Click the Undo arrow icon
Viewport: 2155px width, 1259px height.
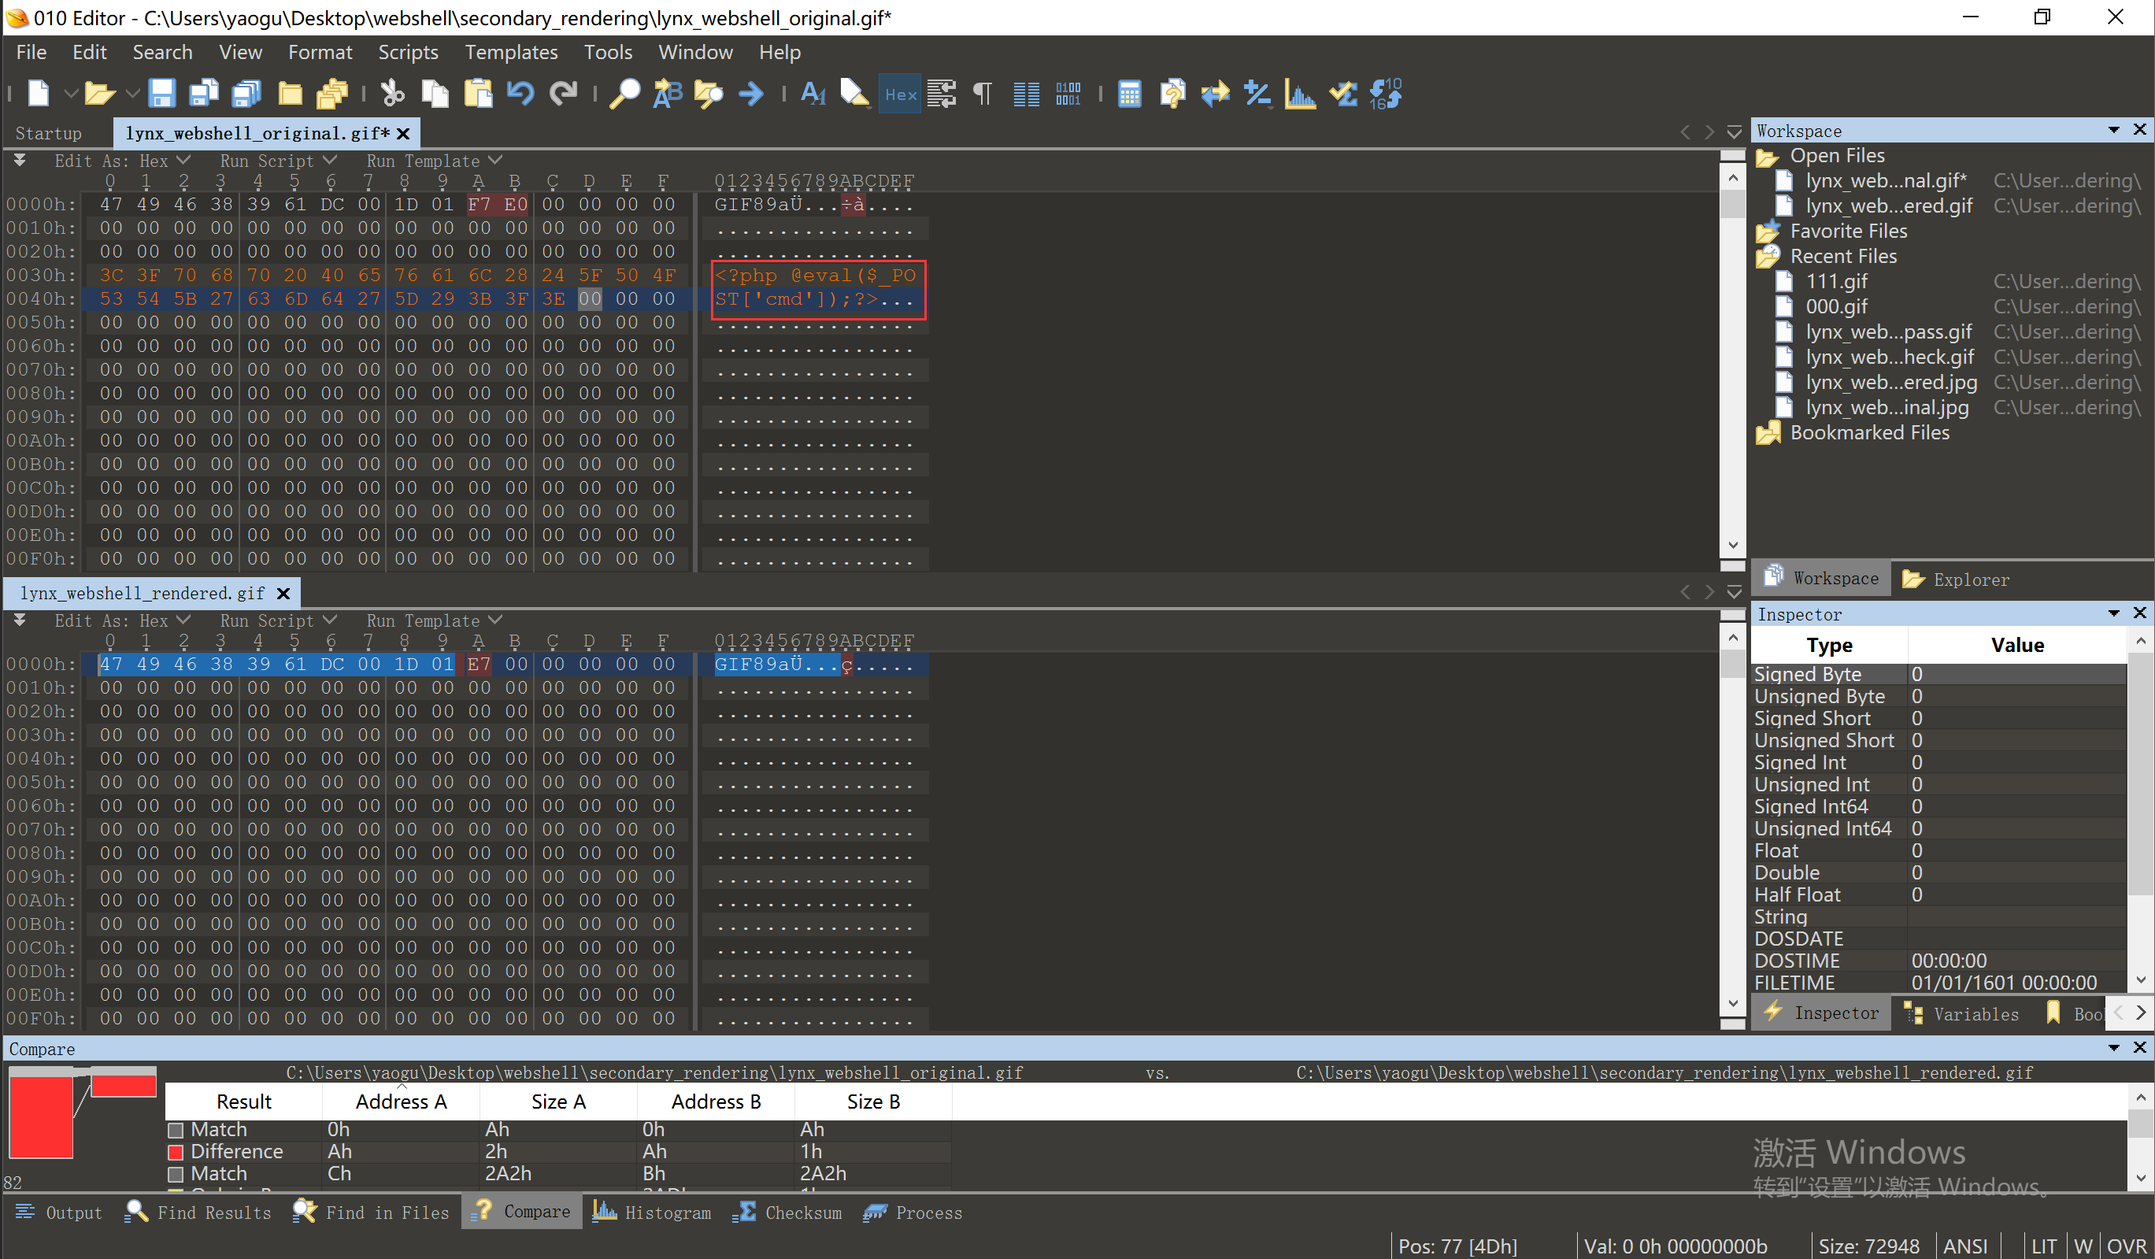tap(520, 93)
